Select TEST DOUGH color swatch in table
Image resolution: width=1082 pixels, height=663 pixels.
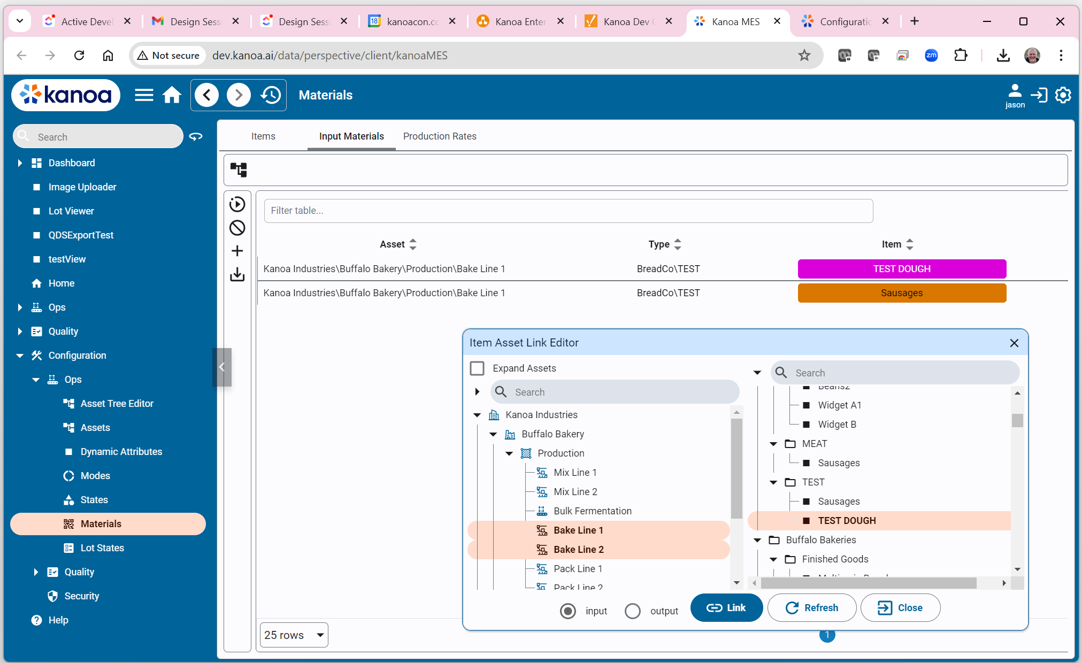[x=900, y=268]
